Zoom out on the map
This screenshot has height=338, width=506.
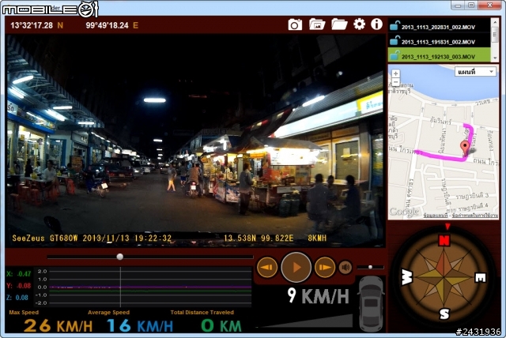pos(396,82)
